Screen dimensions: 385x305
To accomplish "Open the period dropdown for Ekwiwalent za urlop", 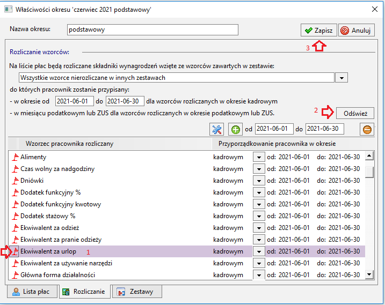I will [259, 251].
